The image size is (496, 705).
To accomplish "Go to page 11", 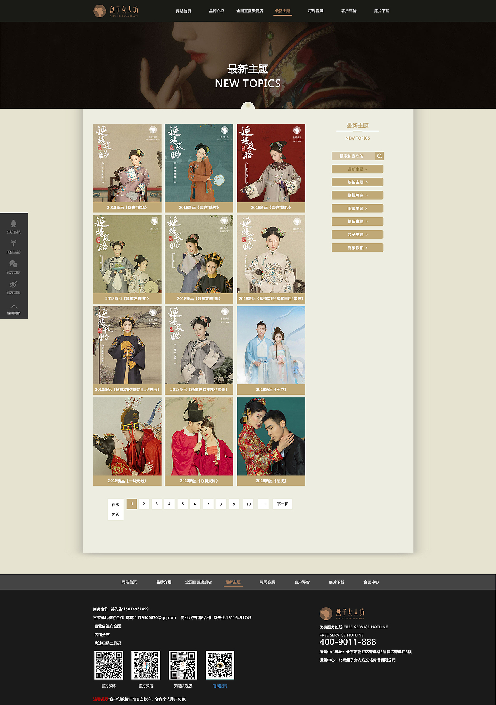I will click(263, 504).
